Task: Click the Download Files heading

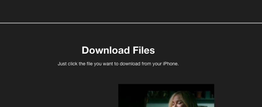Action: point(118,50)
